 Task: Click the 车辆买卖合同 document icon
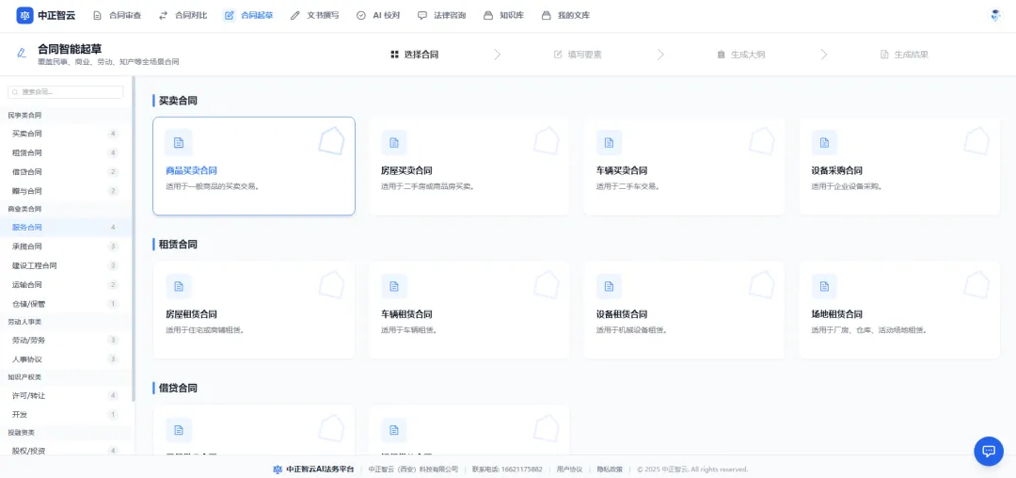point(609,142)
